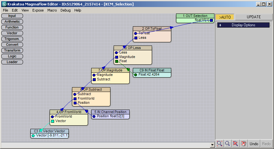
Task: Select the 5 IN:Channel:Position node header
Action: tap(110, 112)
